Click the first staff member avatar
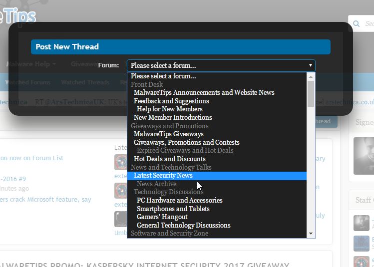The height and width of the screenshot is (267, 374). [x=362, y=223]
